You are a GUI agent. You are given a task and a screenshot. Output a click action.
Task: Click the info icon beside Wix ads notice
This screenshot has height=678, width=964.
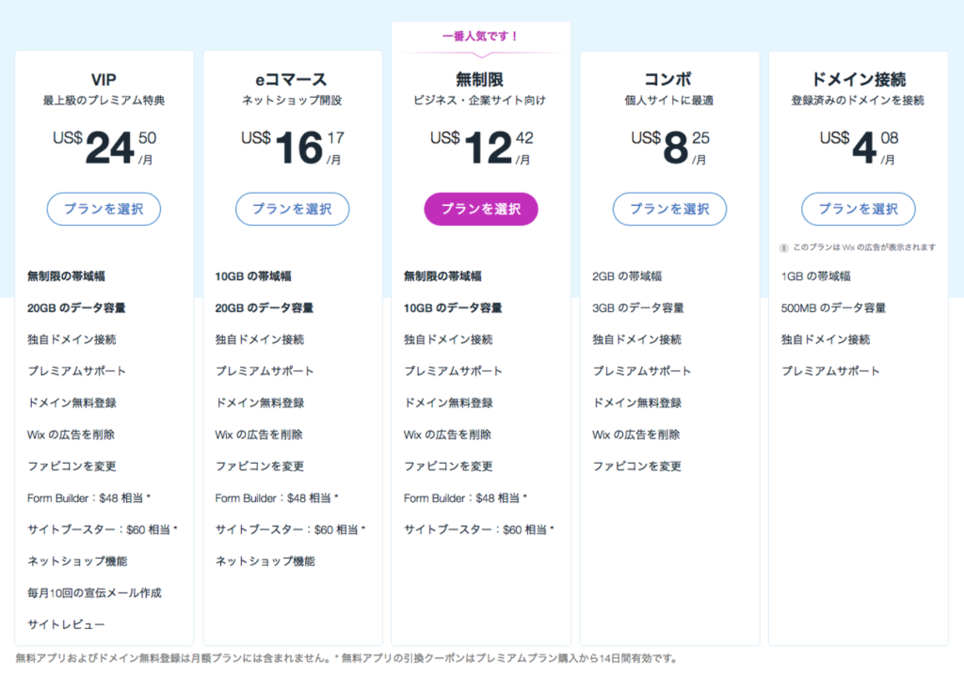[x=784, y=247]
